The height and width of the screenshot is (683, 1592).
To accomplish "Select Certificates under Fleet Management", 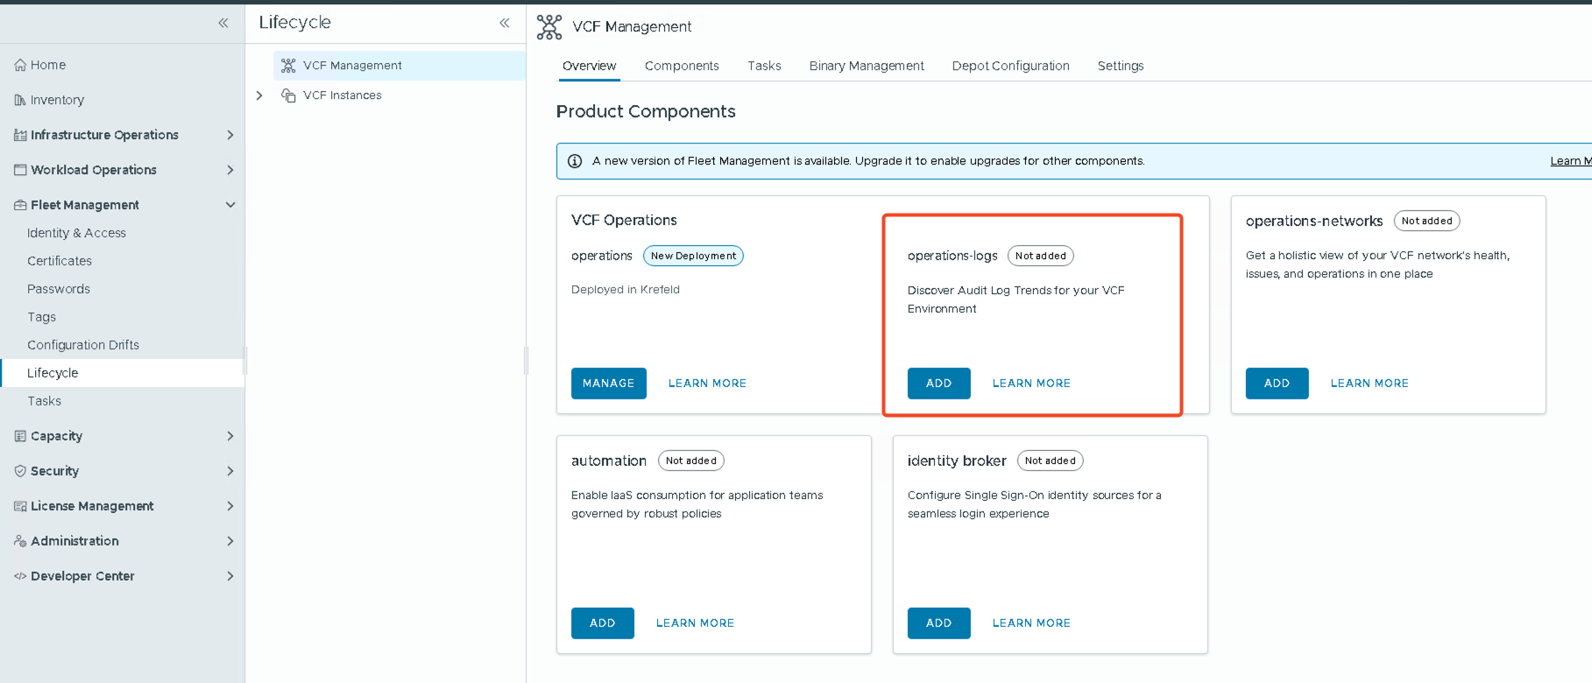I will 60,261.
